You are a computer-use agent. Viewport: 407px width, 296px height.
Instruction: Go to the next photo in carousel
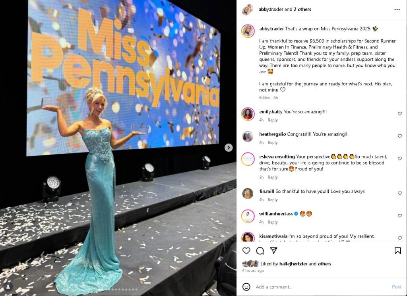click(x=229, y=148)
